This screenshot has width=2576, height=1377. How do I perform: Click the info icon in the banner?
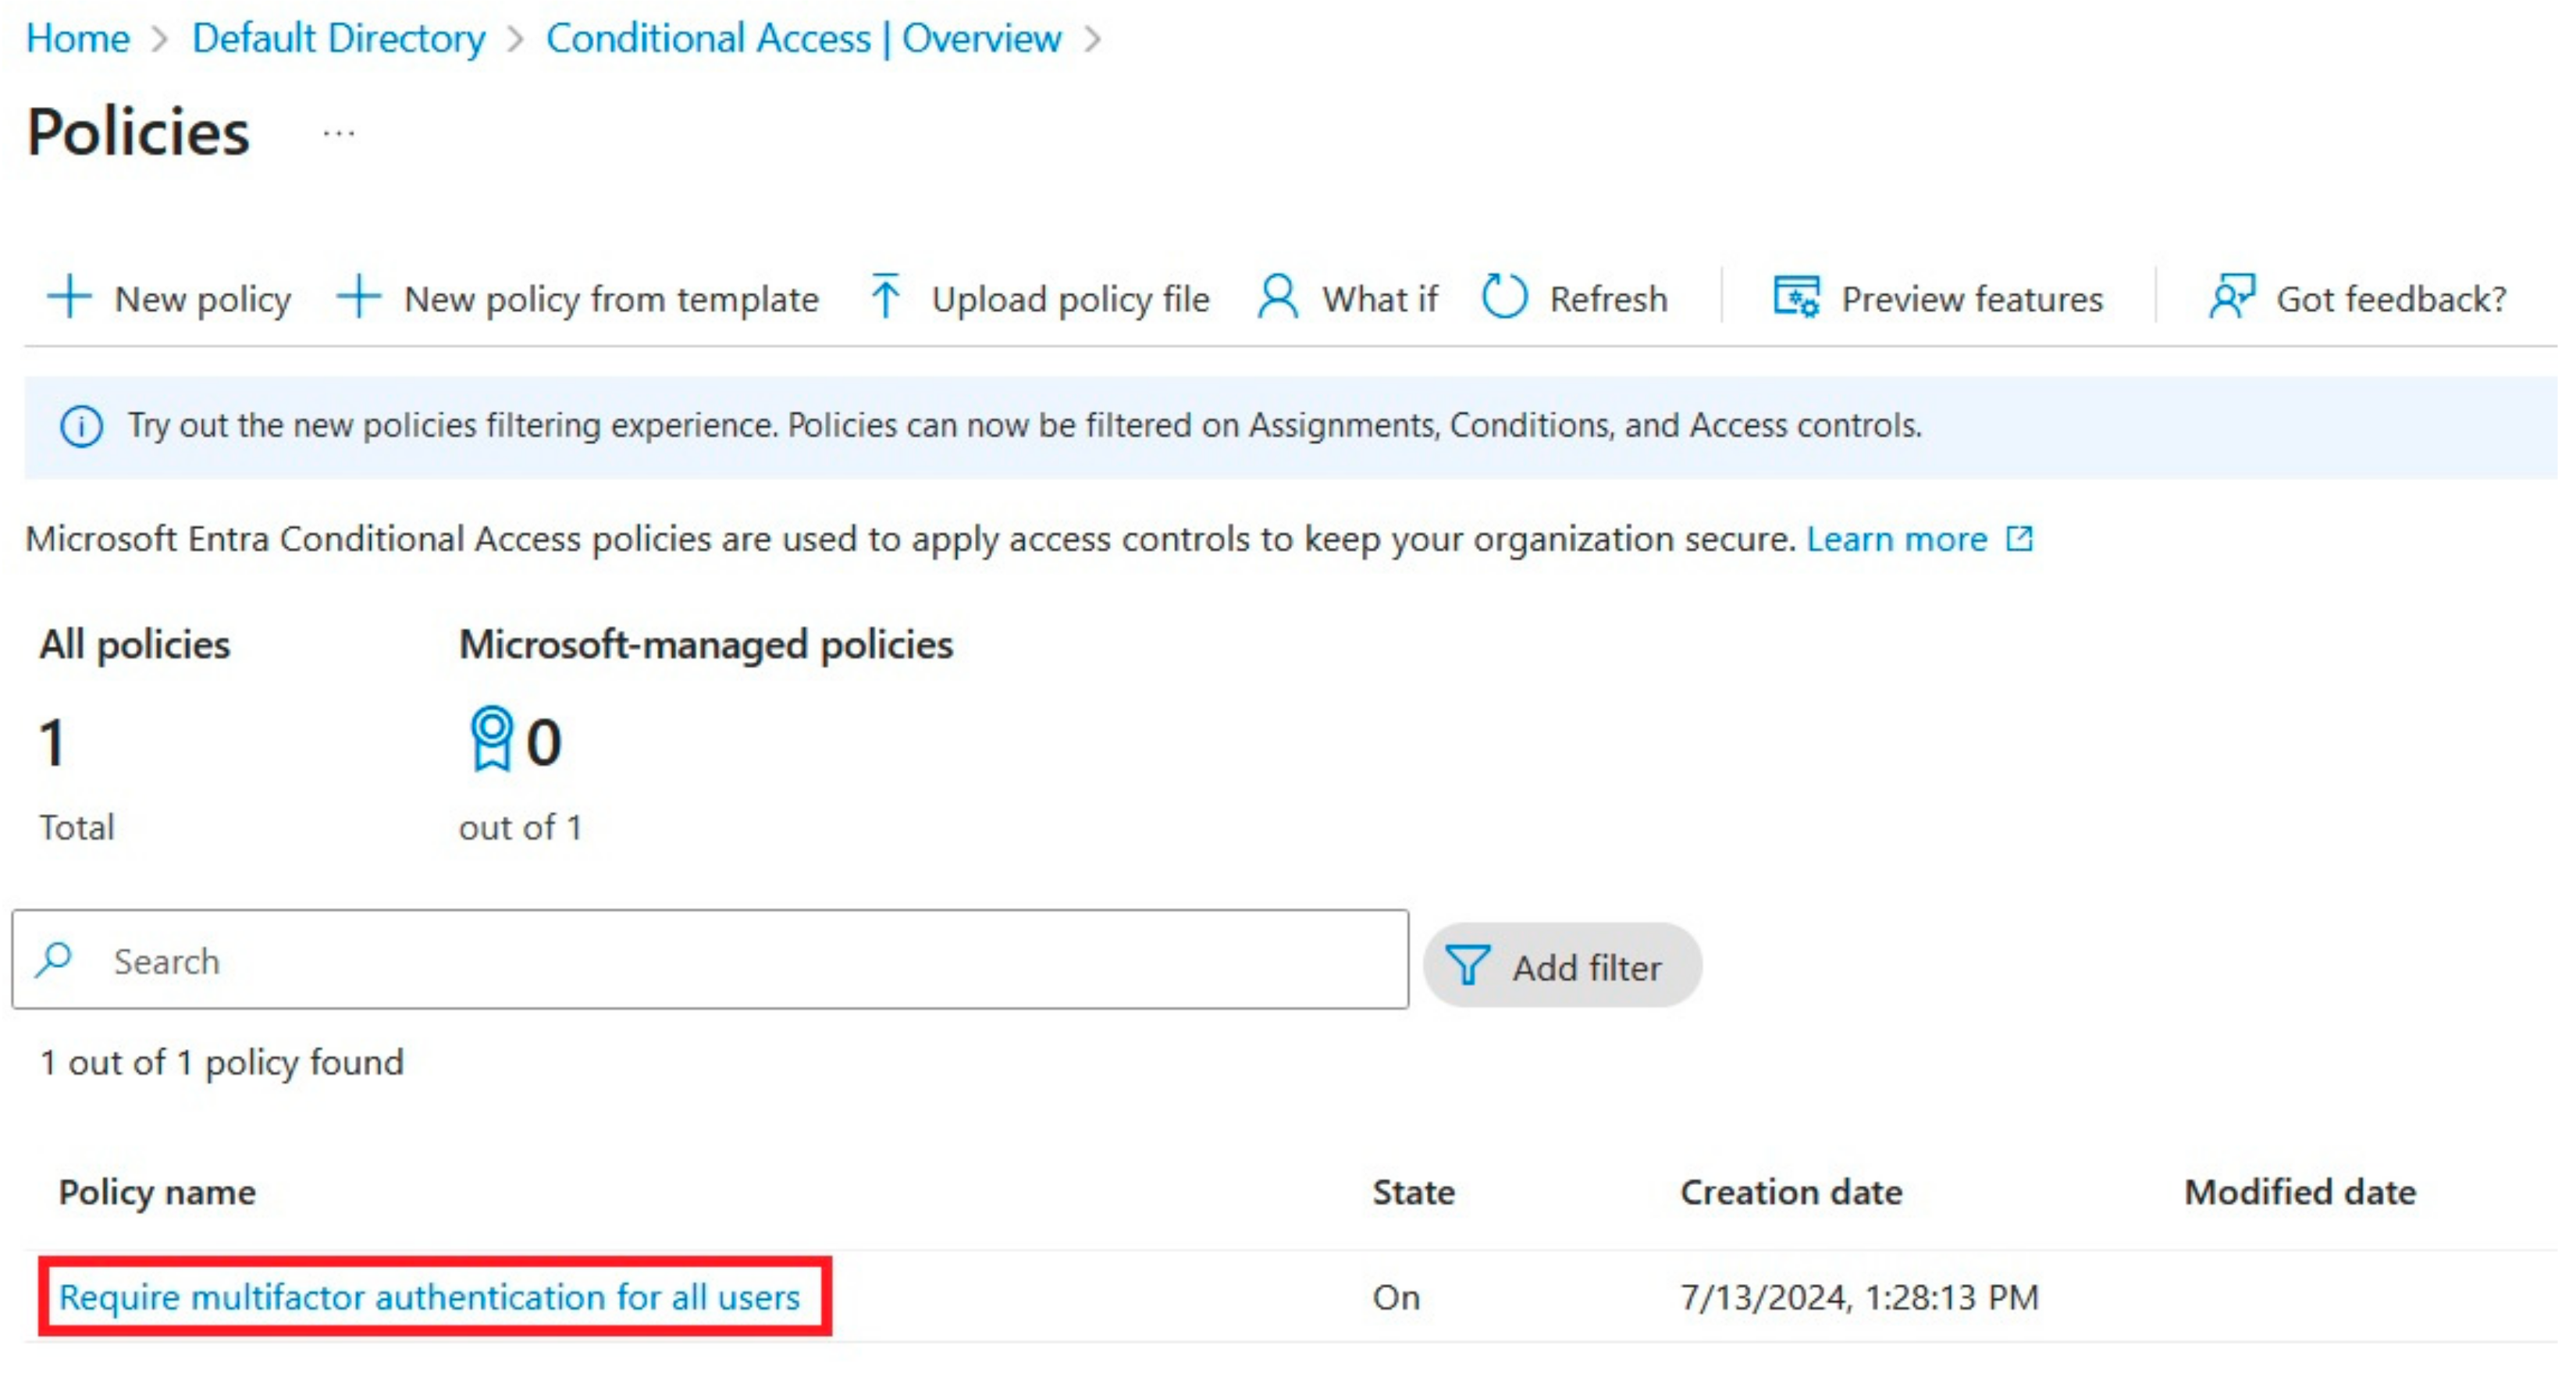pyautogui.click(x=81, y=427)
